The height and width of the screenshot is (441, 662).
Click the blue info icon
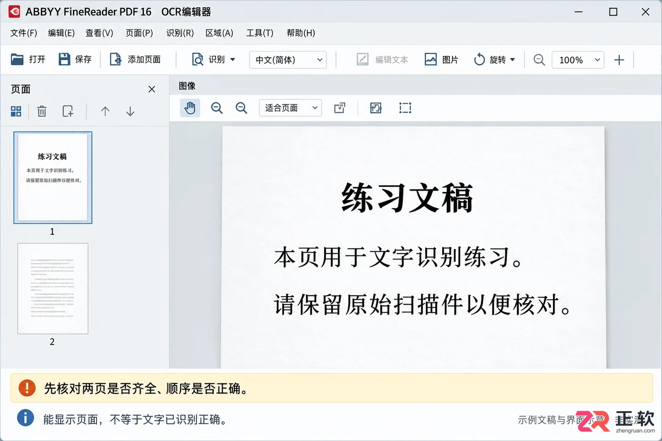[x=25, y=418]
